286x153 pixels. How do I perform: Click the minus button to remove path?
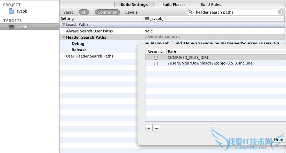(156, 128)
